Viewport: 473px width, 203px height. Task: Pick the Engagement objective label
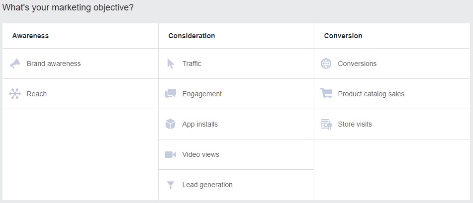pos(202,94)
